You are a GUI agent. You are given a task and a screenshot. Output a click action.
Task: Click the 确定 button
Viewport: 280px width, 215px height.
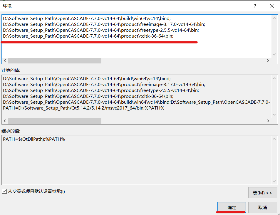(232, 207)
